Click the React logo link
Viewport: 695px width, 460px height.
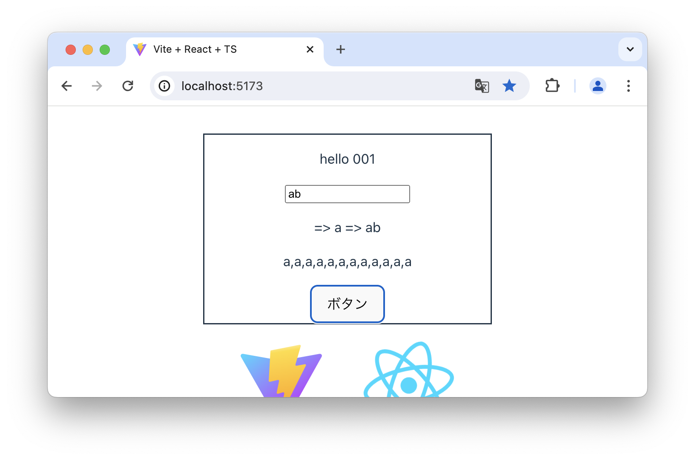pyautogui.click(x=409, y=370)
